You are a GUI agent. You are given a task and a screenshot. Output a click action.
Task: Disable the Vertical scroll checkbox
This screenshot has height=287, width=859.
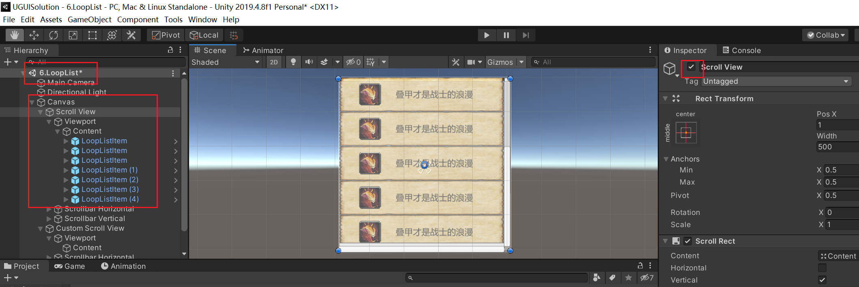(822, 280)
